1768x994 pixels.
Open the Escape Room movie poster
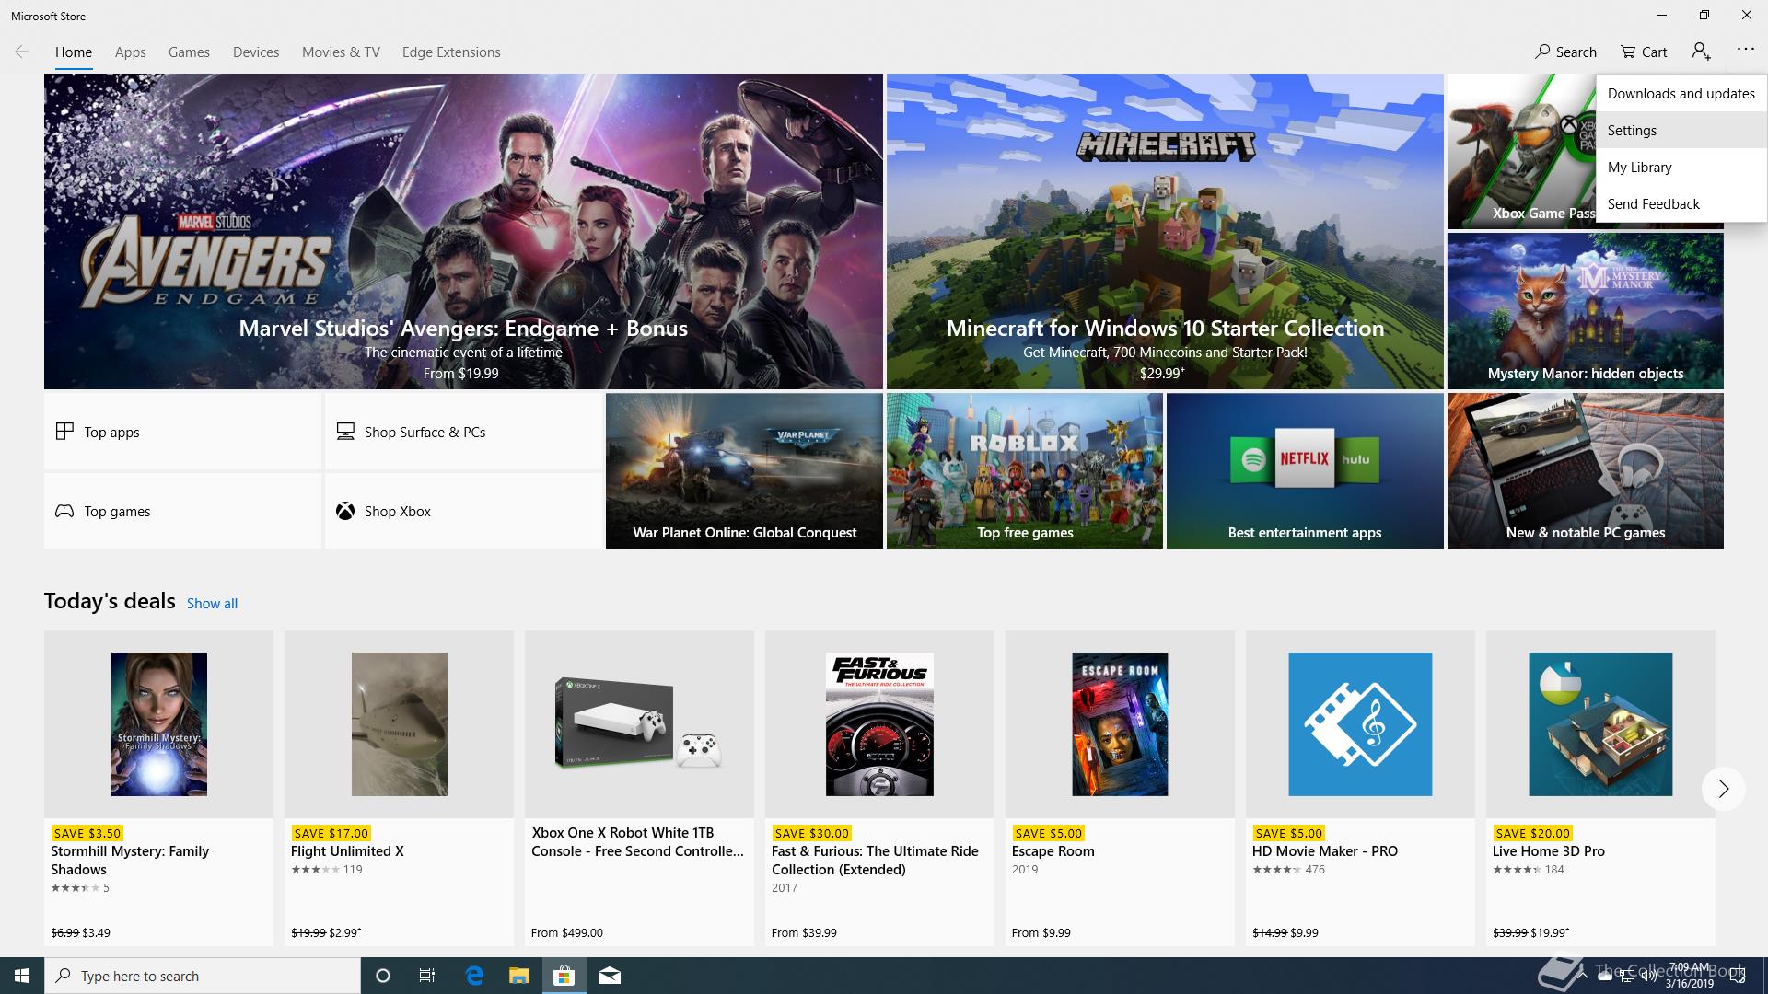click(x=1120, y=724)
